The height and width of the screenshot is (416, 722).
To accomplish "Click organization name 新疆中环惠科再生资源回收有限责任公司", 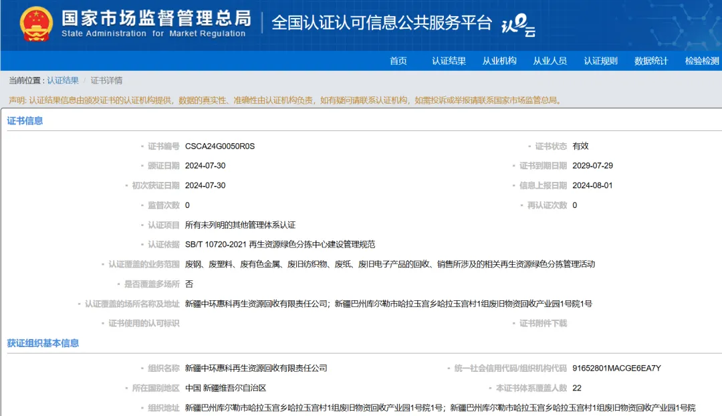I will tap(256, 369).
